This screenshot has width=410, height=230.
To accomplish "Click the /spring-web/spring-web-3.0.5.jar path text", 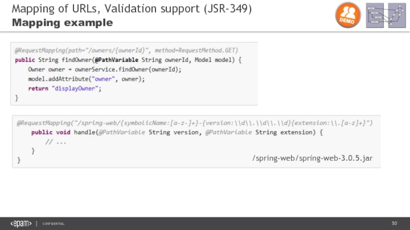I will pos(312,159).
